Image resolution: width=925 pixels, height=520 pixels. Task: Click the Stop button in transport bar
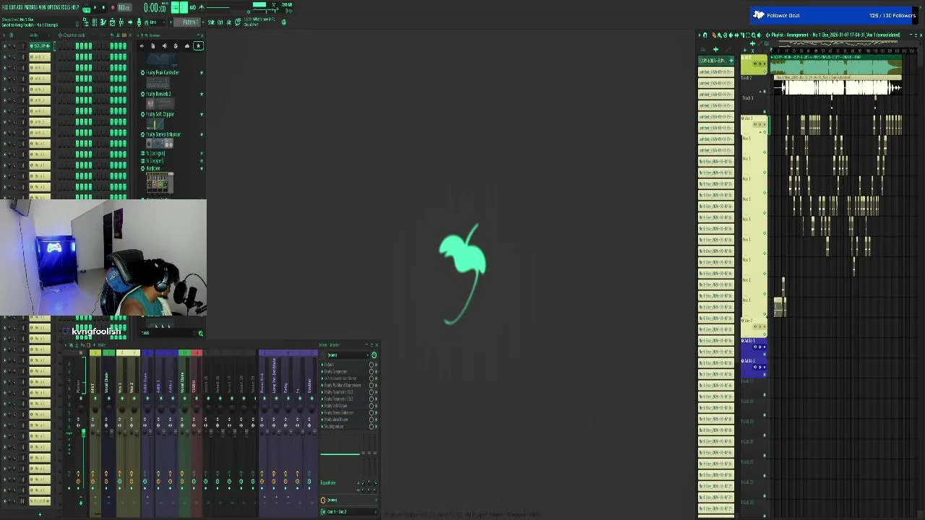[x=103, y=7]
